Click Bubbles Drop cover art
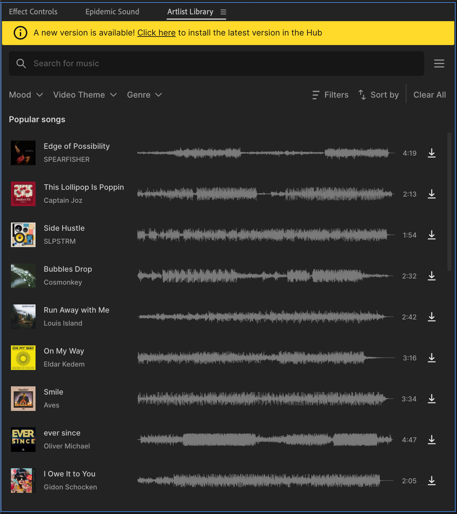The width and height of the screenshot is (457, 514). (23, 276)
